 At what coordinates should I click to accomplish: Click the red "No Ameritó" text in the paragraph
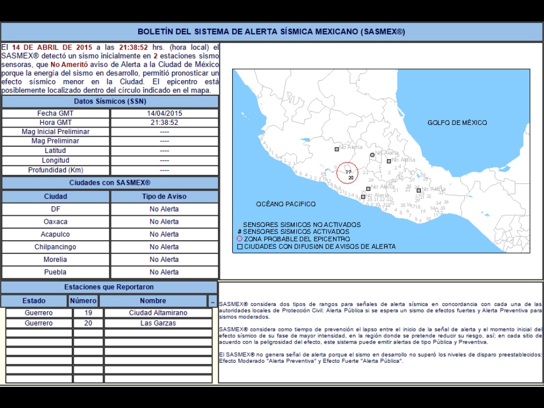tap(69, 64)
